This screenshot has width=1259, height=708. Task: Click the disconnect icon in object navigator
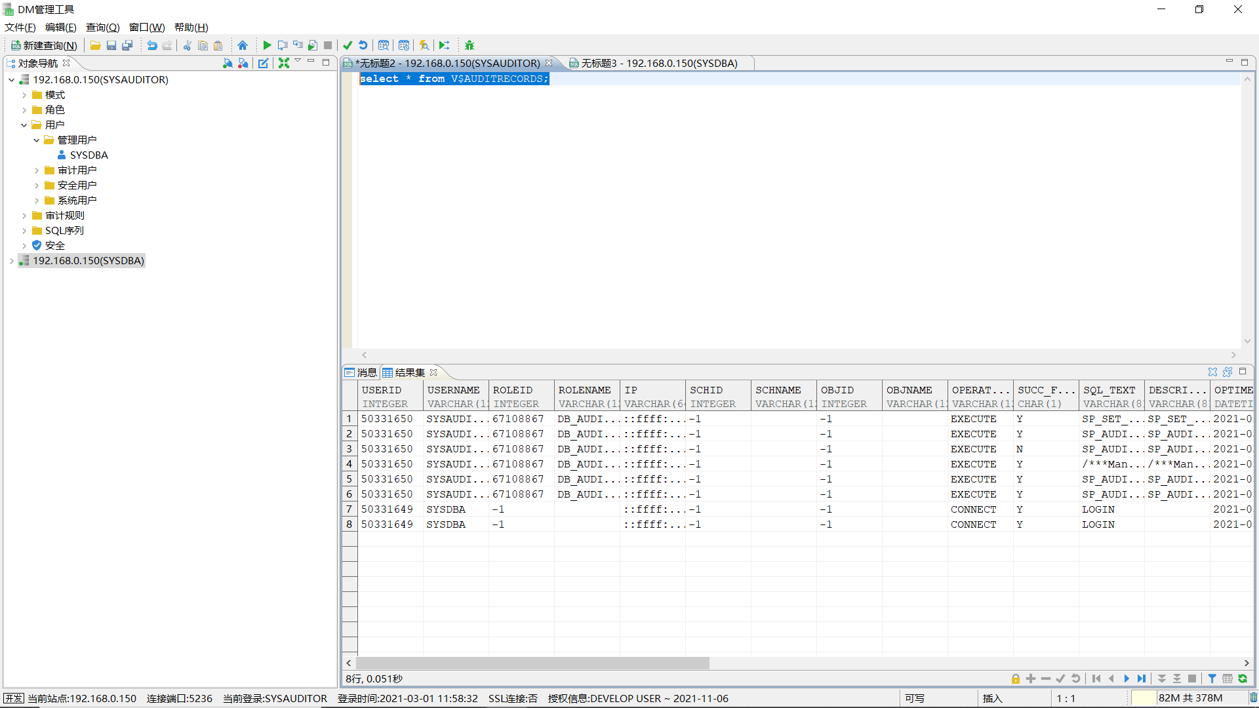[243, 63]
